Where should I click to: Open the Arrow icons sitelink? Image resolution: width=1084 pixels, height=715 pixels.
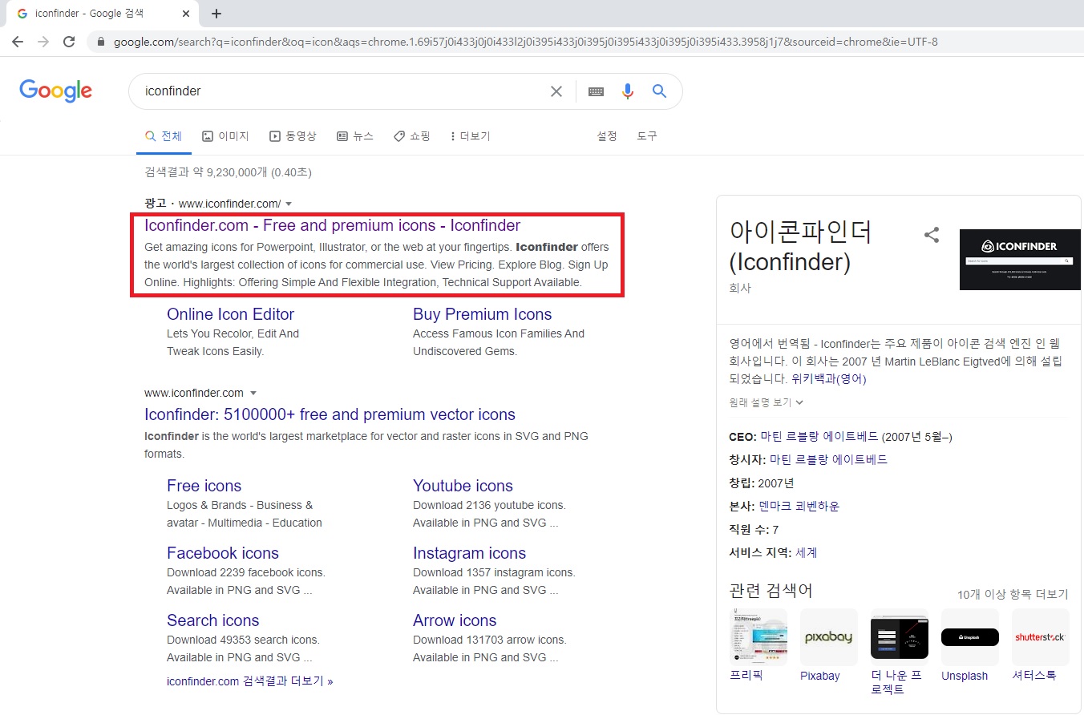click(x=455, y=620)
